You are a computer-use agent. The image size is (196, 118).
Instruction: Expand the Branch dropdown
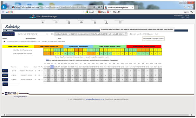(47, 34)
